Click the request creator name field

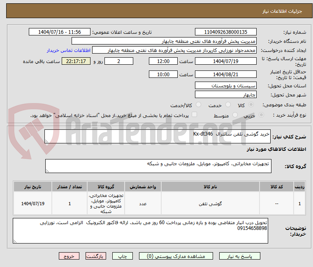pyautogui.click(x=174, y=50)
